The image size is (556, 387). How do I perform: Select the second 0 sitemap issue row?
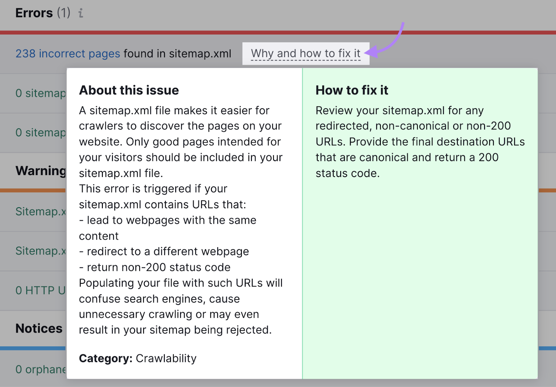click(40, 132)
